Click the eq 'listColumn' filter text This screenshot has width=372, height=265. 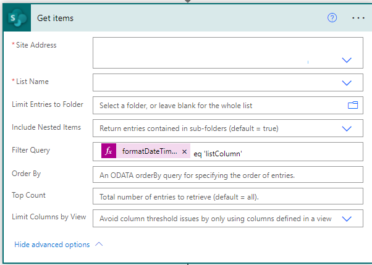point(218,154)
